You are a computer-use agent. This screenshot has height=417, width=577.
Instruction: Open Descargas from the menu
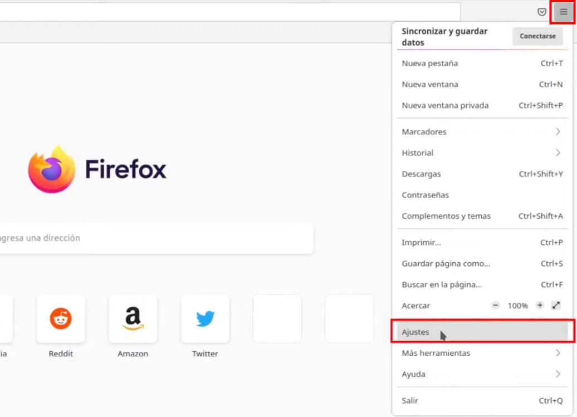pos(482,174)
